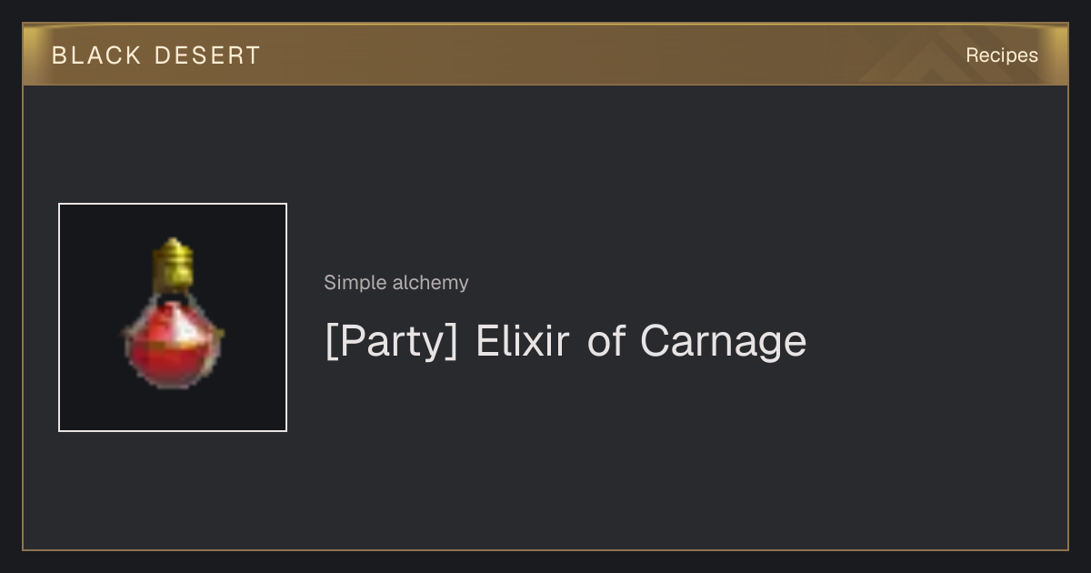Click the gold header banner bar

(545, 55)
